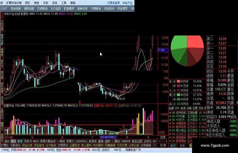Screen dimensions: 238x153
Task: Open the 特色 menu
Action: coord(37,3)
